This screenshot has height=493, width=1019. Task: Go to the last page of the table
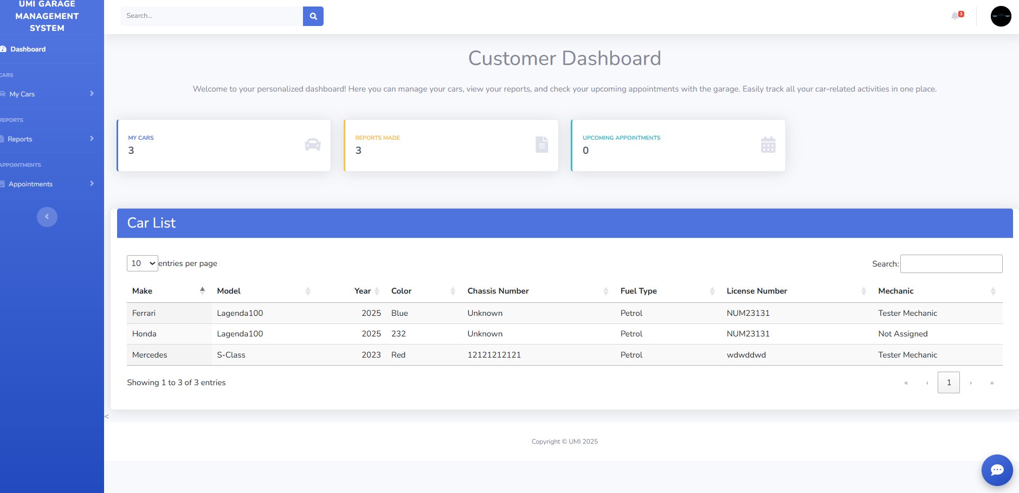(992, 382)
